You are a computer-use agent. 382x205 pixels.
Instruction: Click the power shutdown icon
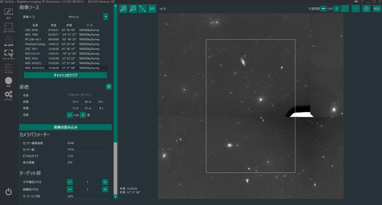(9, 192)
